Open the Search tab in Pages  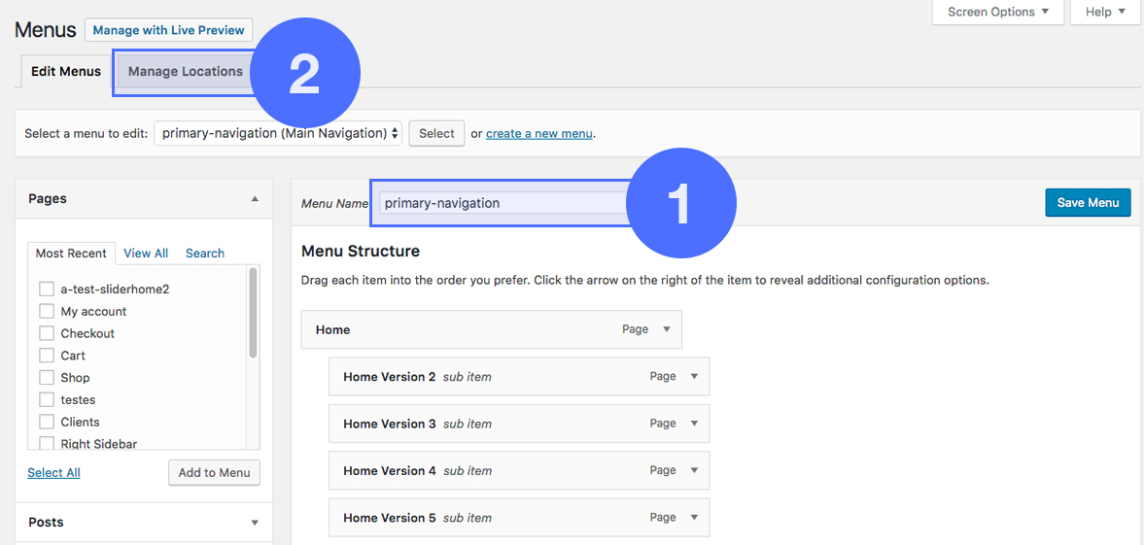(205, 254)
